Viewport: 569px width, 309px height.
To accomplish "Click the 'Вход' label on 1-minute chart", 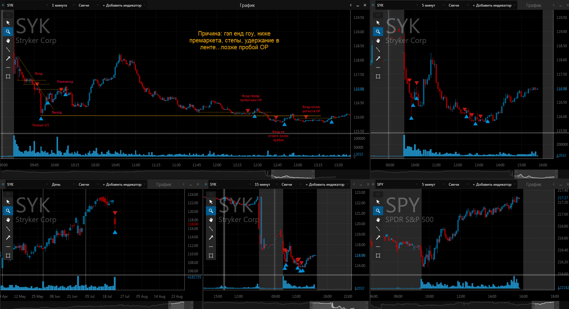I will (x=39, y=73).
